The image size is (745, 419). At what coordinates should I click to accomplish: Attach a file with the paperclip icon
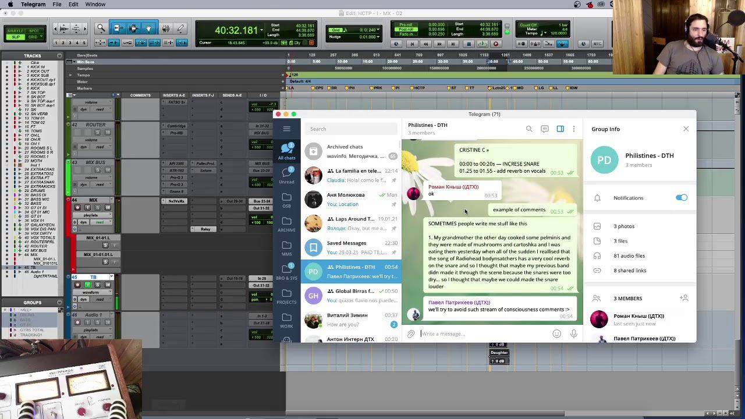tap(411, 334)
